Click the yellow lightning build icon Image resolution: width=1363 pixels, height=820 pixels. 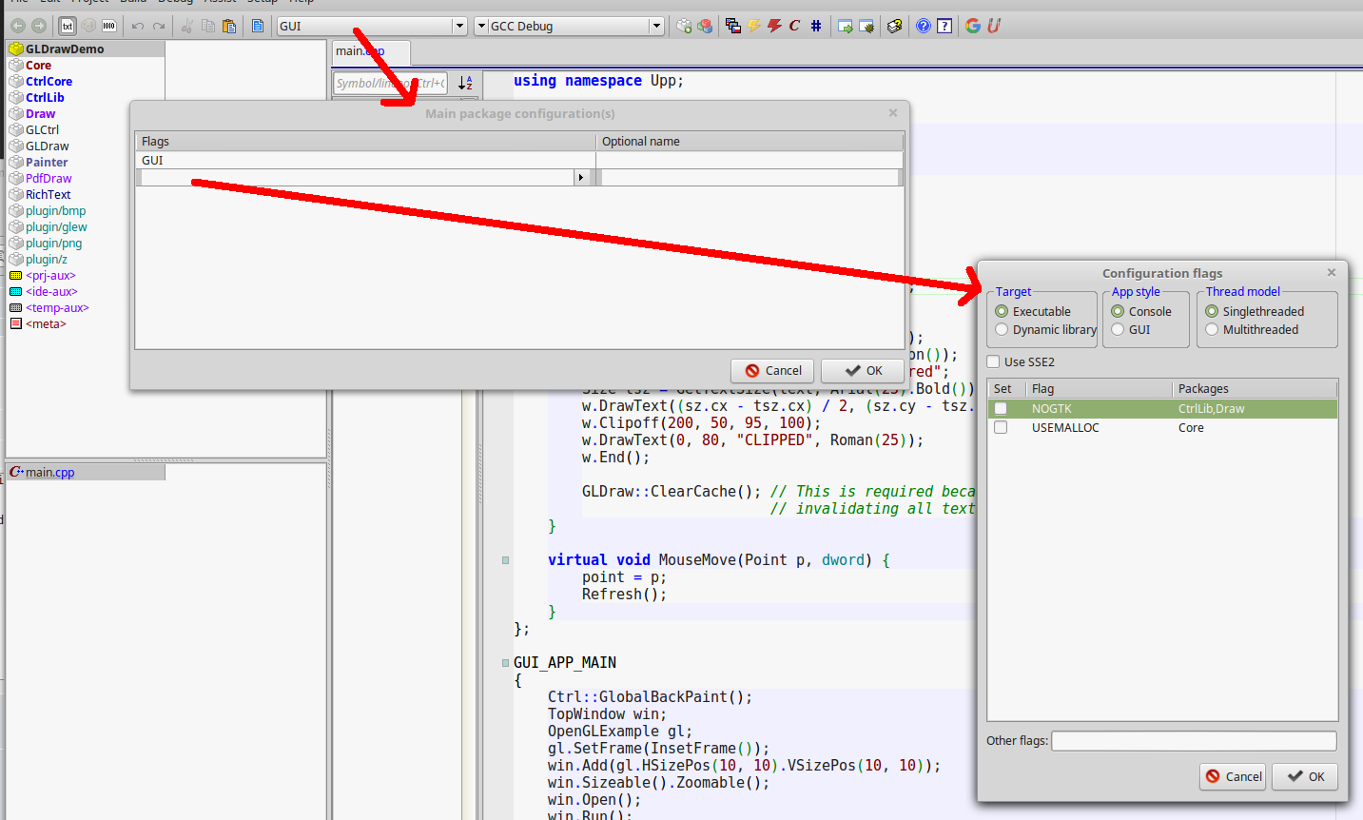pos(754,26)
